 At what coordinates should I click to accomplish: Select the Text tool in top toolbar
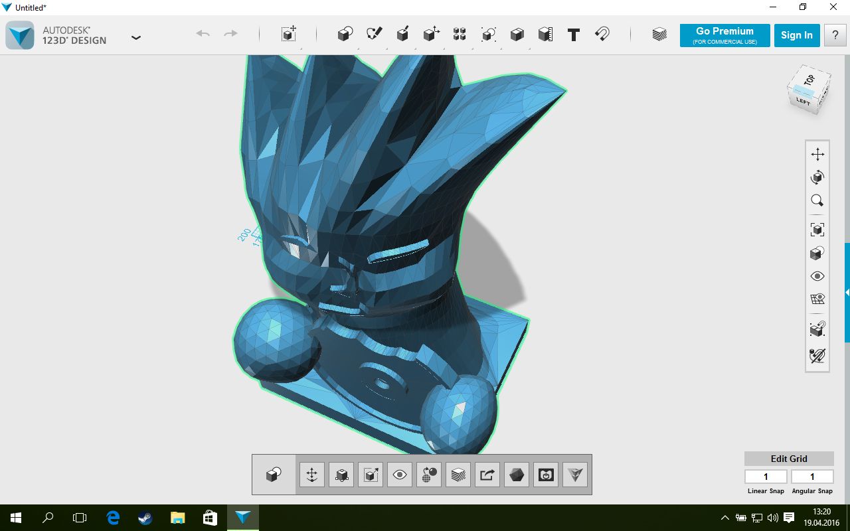tap(574, 35)
